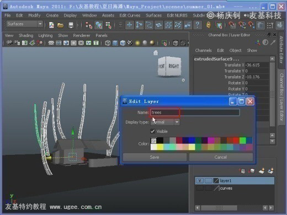The height and width of the screenshot is (215, 287).
Task: Select by component type mode icon
Action: tap(108, 25)
